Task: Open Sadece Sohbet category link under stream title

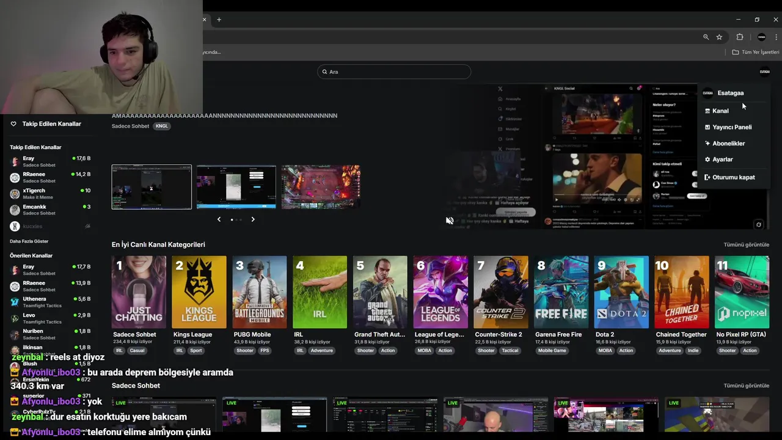Action: [130, 126]
